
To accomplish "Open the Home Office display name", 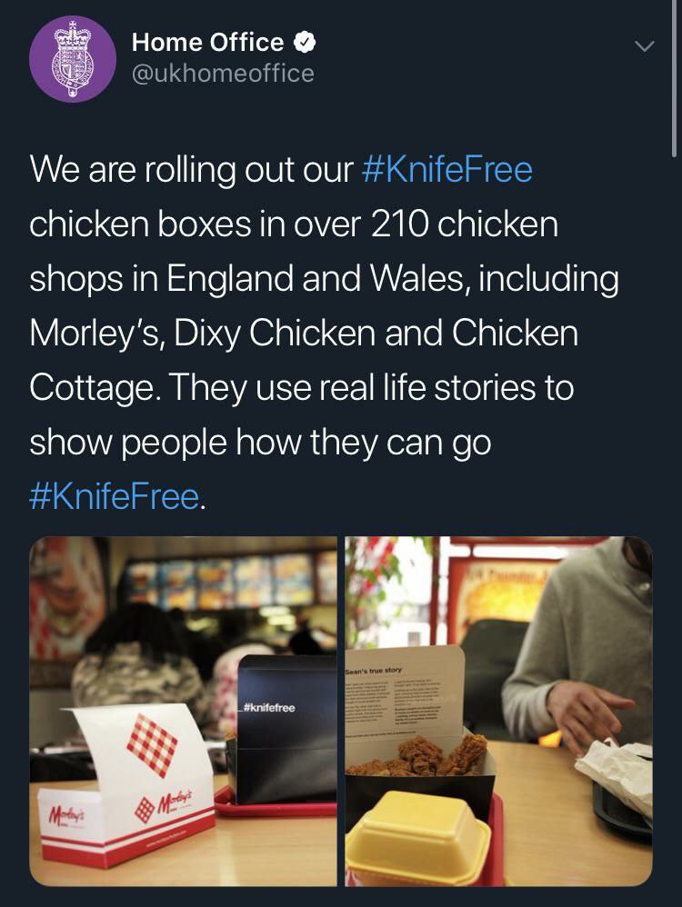I will click(207, 42).
